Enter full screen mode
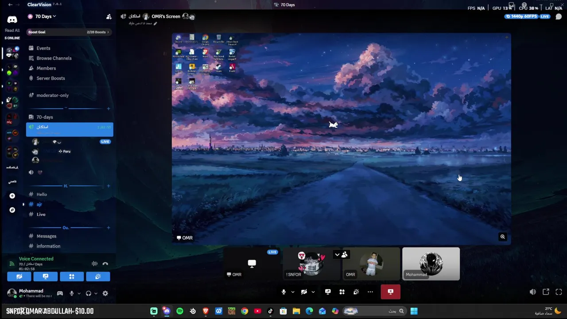The height and width of the screenshot is (319, 567). point(559,292)
